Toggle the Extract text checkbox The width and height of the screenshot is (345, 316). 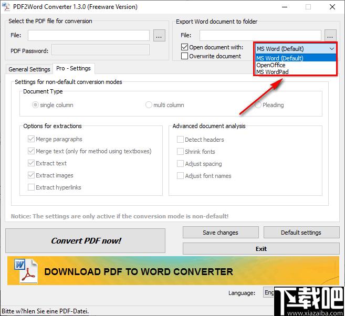pyautogui.click(x=31, y=163)
